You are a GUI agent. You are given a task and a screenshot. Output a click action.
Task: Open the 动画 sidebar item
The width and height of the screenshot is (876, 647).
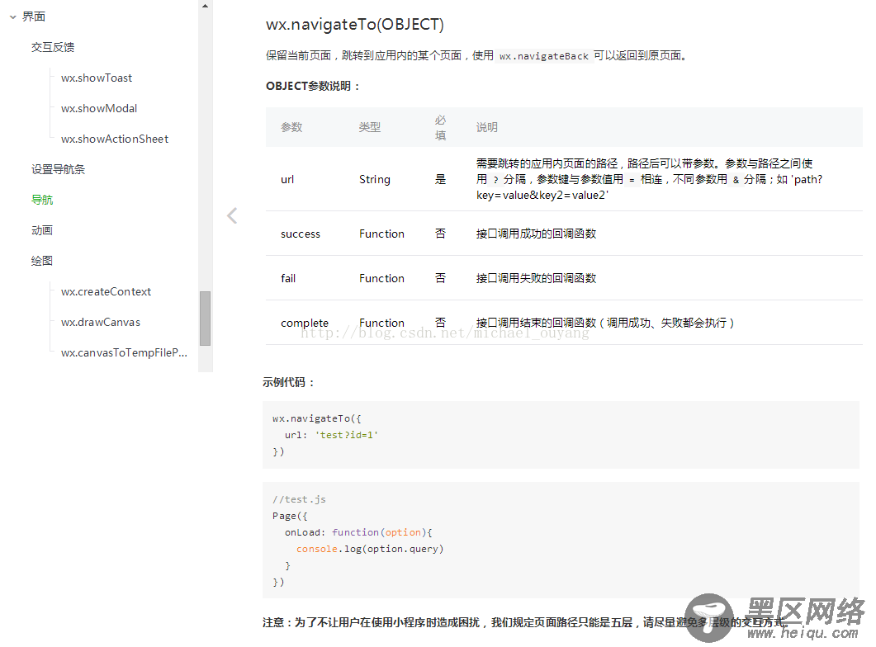tap(42, 230)
